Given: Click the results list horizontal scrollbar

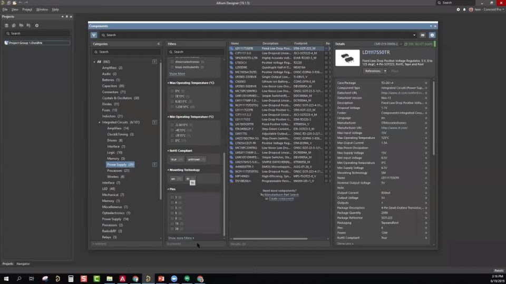Looking at the screenshot, I should (270, 239).
